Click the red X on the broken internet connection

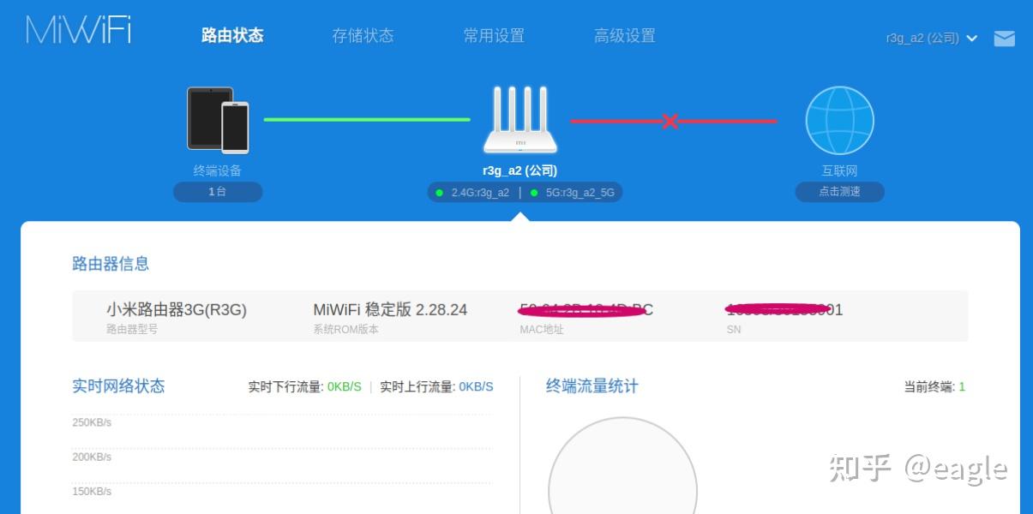coord(671,123)
